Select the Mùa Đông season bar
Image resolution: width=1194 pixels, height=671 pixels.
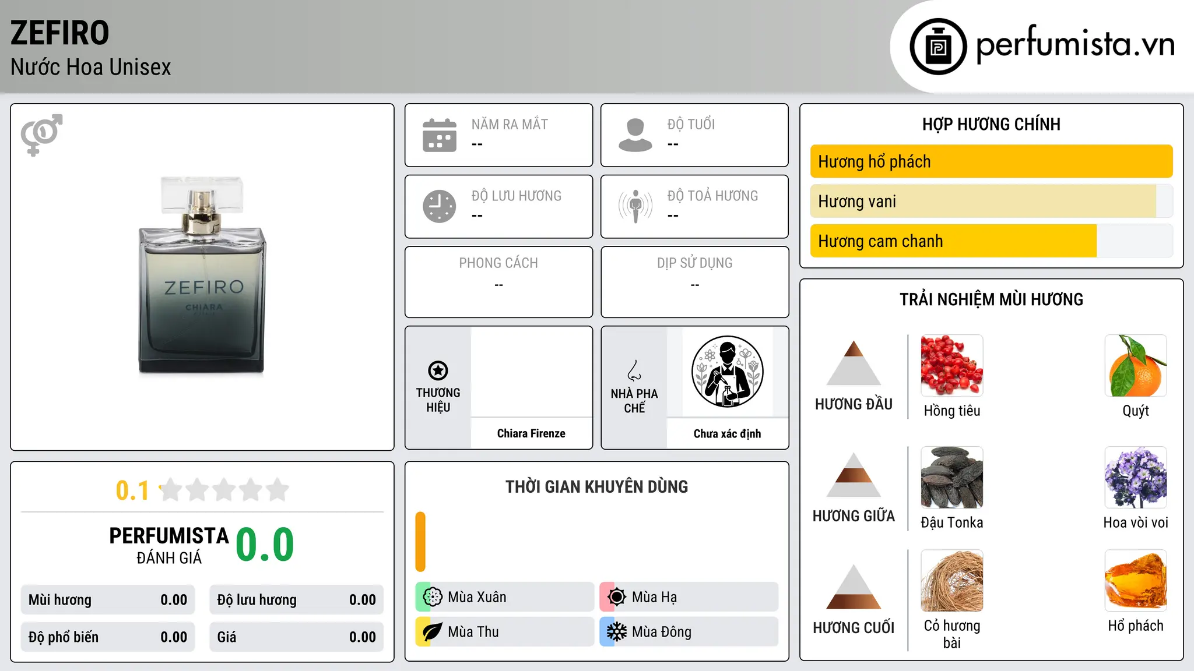pos(689,632)
